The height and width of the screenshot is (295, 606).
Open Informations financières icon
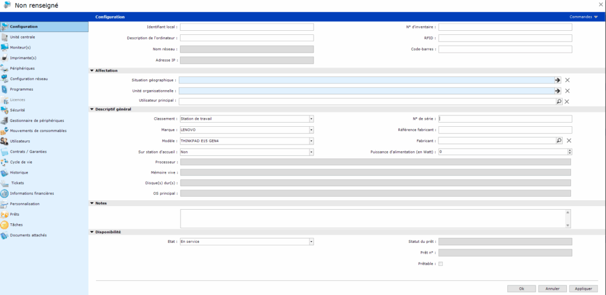[x=5, y=193]
